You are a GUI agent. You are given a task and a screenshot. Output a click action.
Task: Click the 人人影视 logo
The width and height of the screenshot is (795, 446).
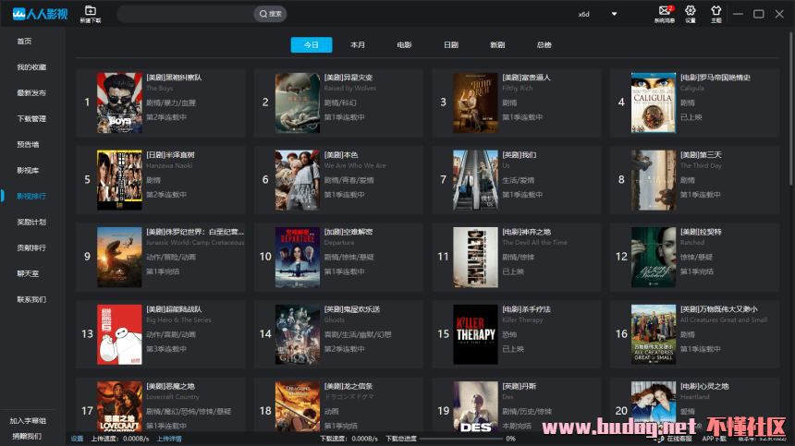tap(40, 14)
